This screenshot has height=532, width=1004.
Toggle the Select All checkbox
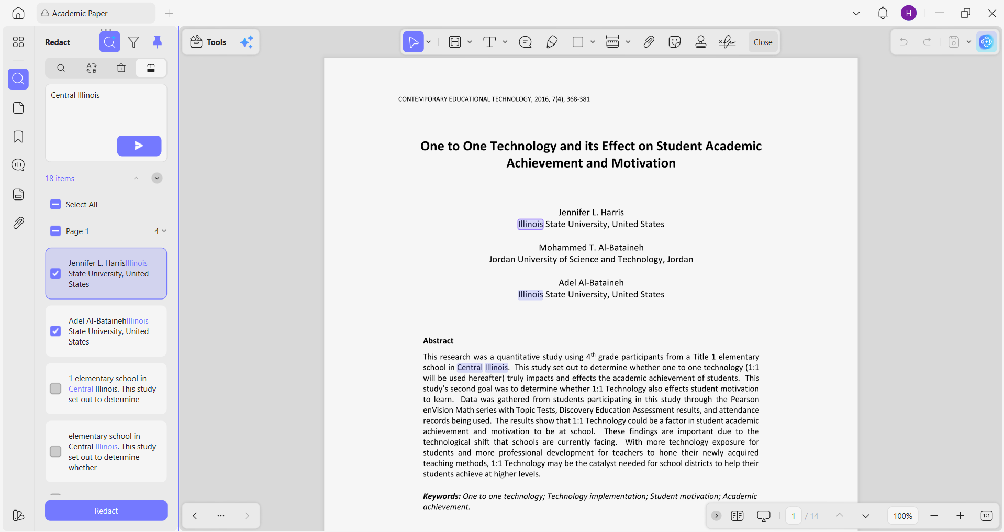55,204
